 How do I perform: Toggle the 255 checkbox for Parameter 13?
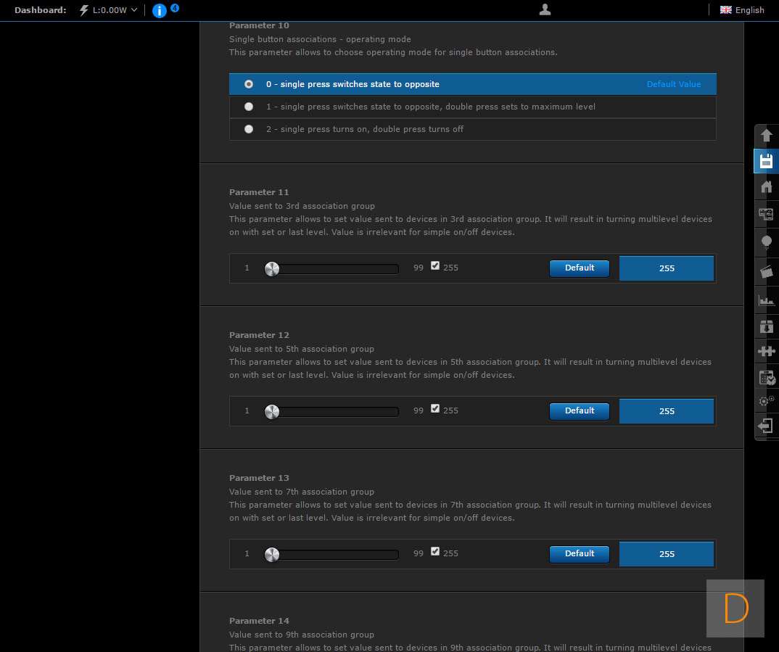pos(435,552)
